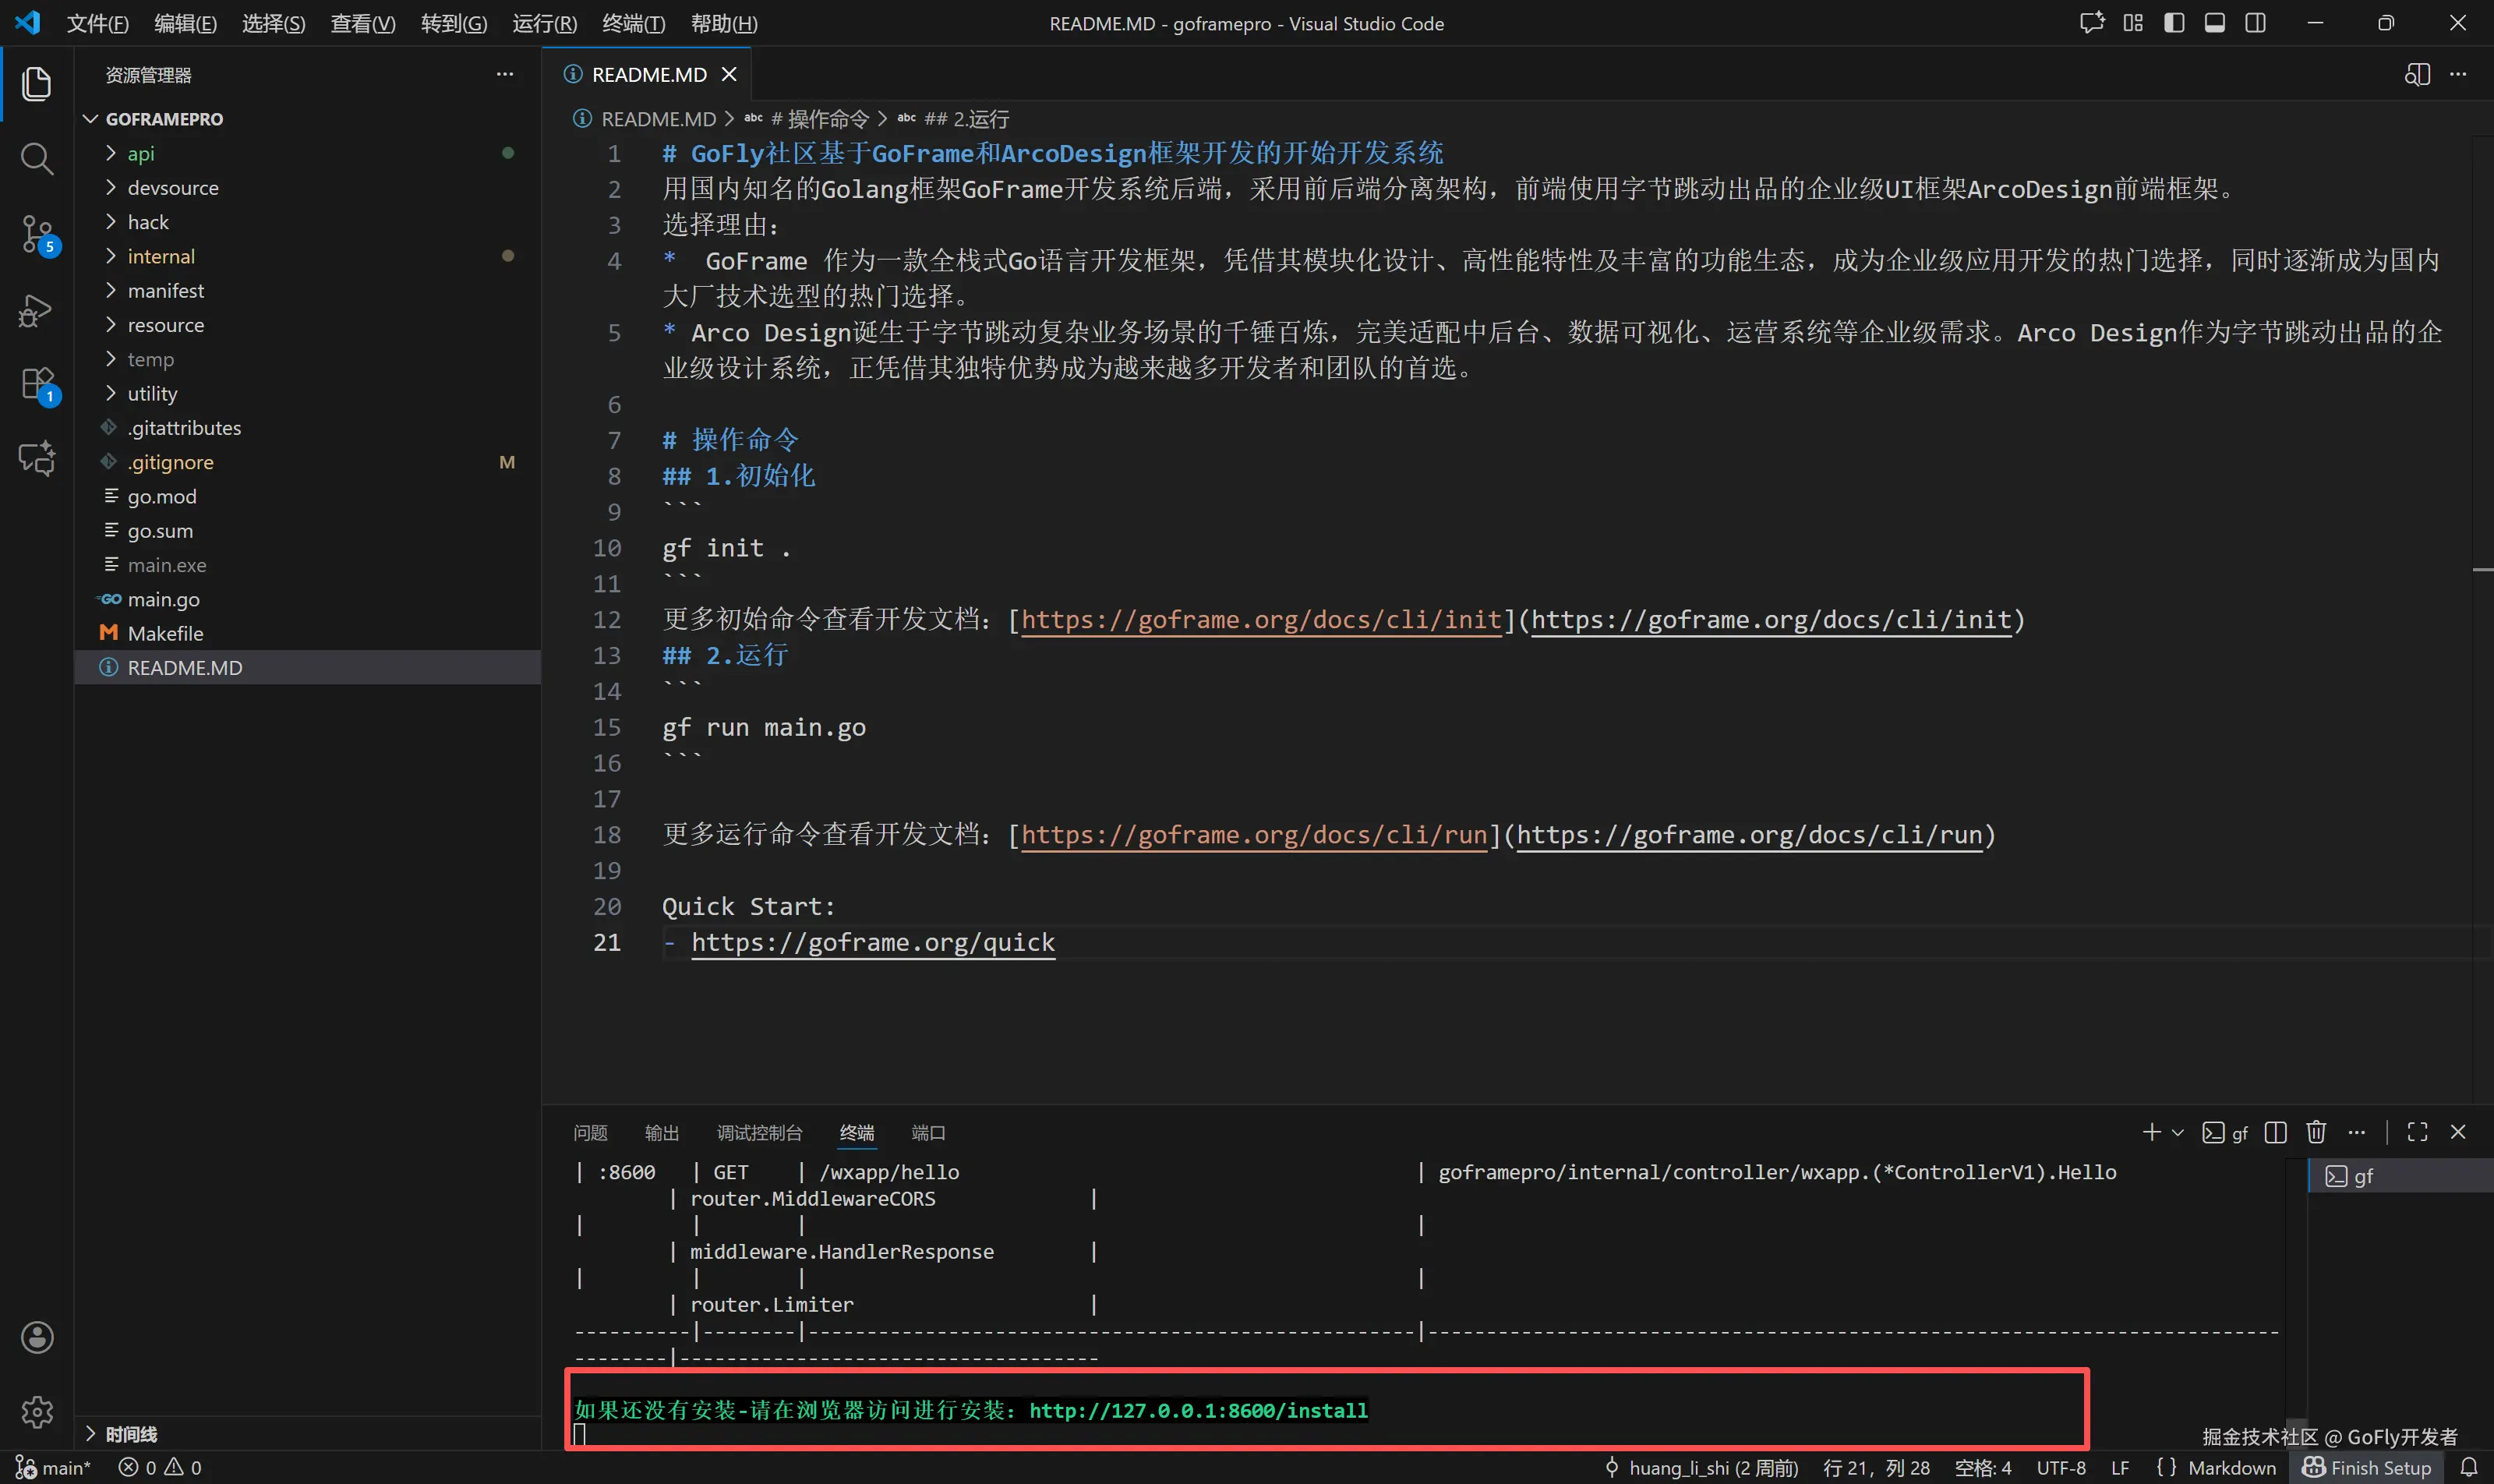Viewport: 2494px width, 1484px height.
Task: Open the markdown preview to the side
Action: [x=2417, y=75]
